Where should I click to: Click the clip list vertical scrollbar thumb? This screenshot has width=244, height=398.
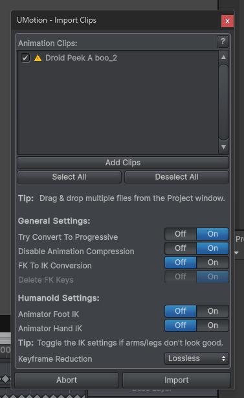[223, 102]
